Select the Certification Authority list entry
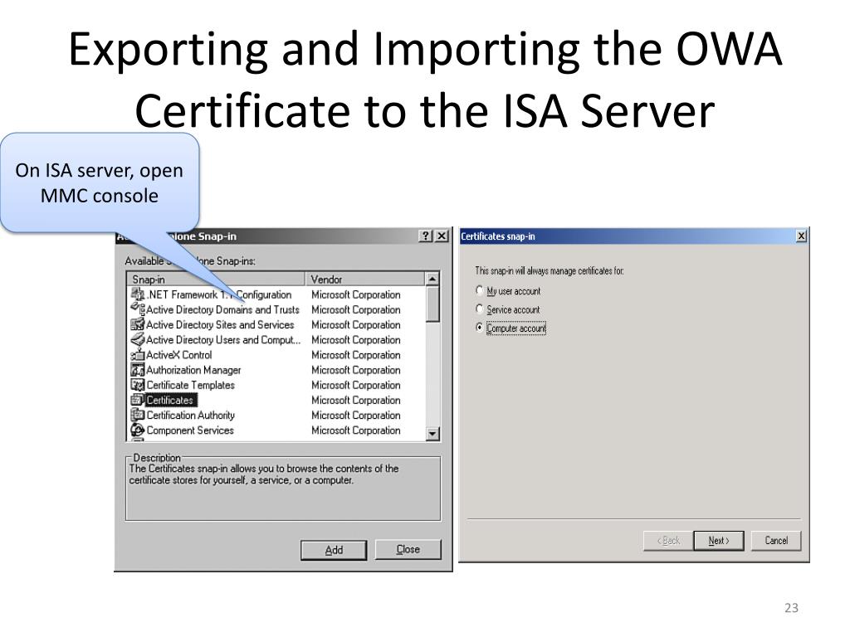This screenshot has width=850, height=637. point(190,416)
